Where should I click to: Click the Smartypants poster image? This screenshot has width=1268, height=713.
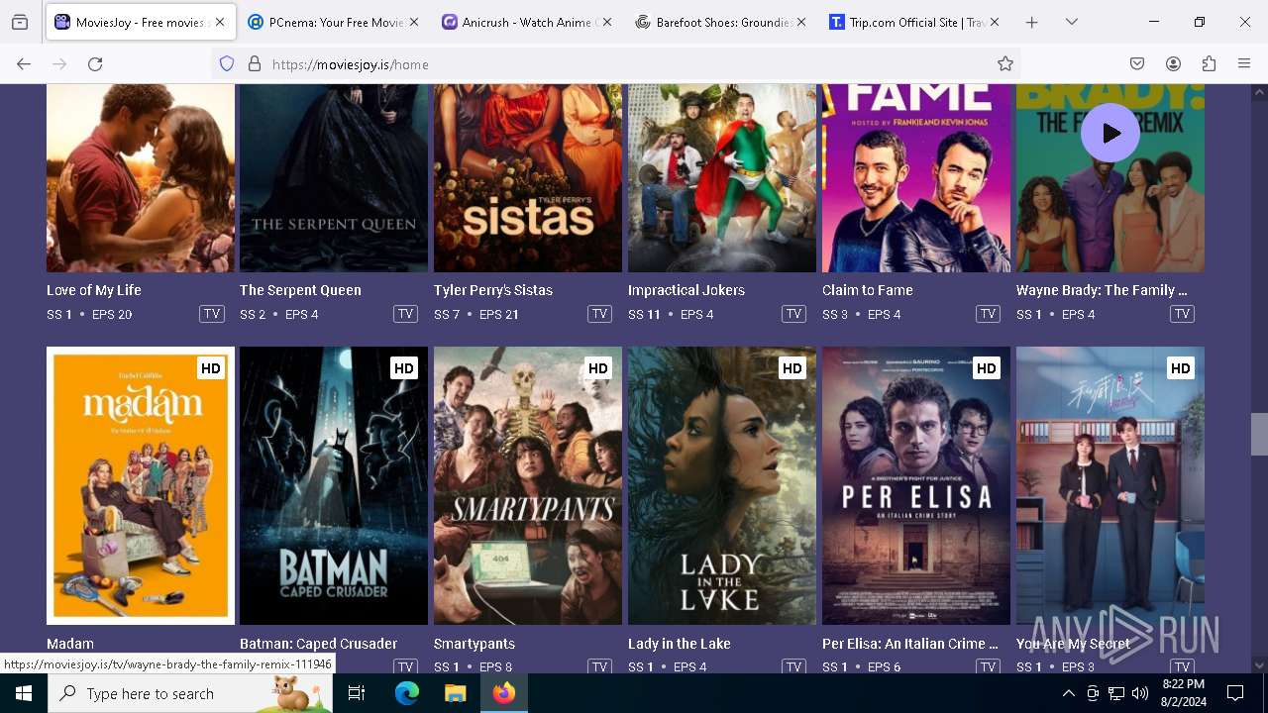point(528,485)
